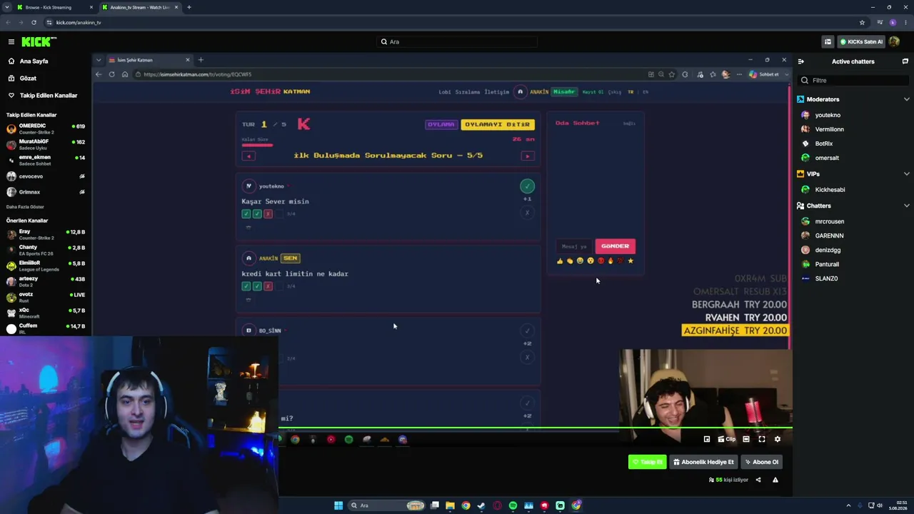Viewport: 914px width, 514px height.
Task: Go to next category with right arrow
Action: (528, 156)
